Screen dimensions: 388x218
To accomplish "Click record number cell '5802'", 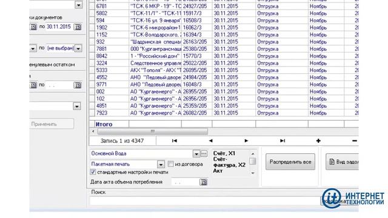I will point(112,13).
